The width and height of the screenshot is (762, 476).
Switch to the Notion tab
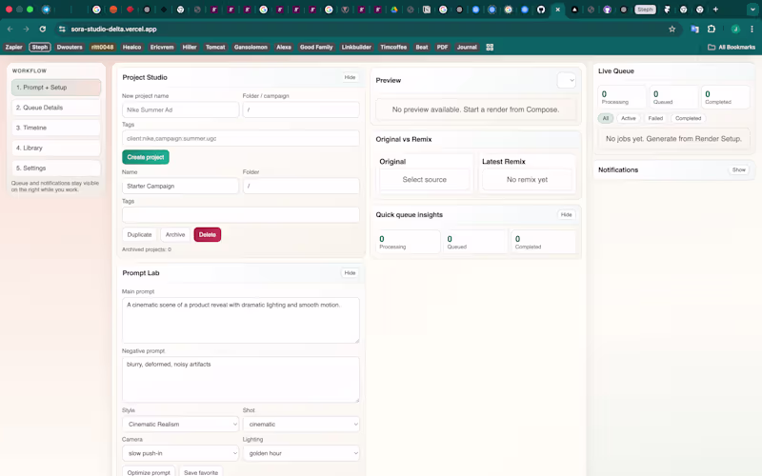coord(427,10)
